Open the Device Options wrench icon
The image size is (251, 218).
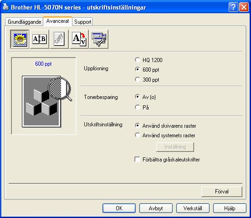point(99,39)
